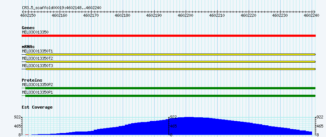This screenshot has width=326, height=137.
Task: Click ruler position 4602170
Action: [91, 15]
